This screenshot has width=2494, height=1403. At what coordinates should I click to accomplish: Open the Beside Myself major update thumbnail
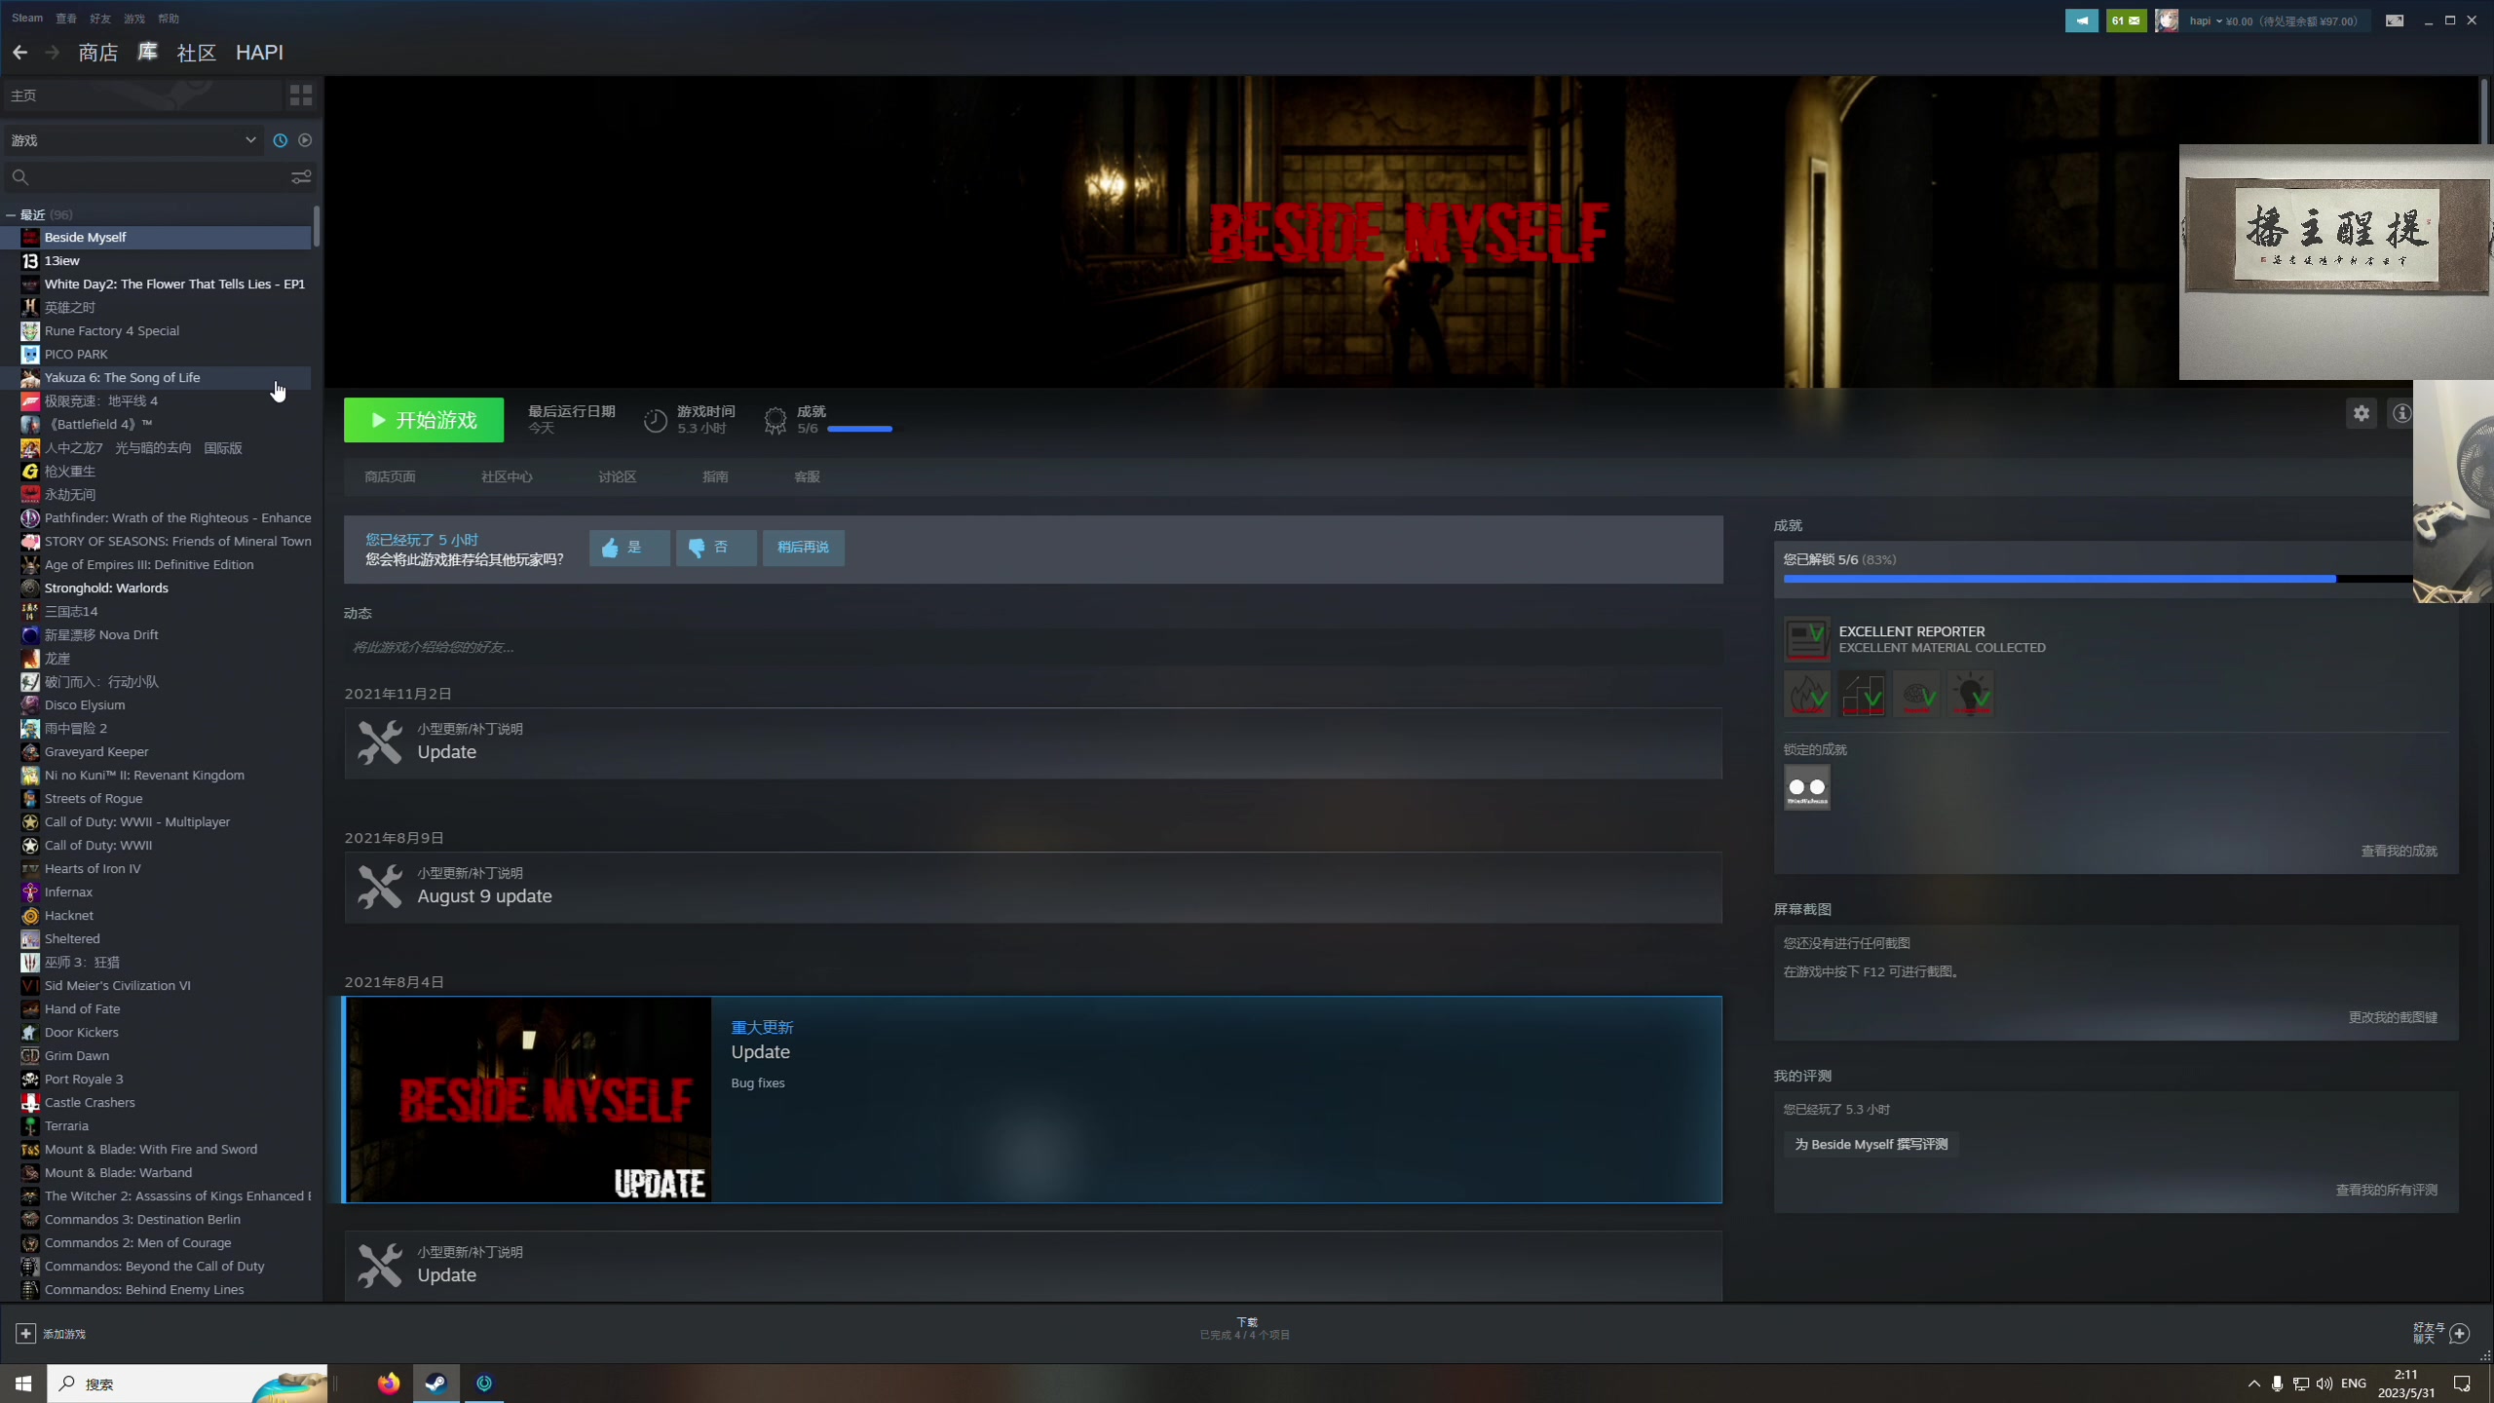click(530, 1099)
